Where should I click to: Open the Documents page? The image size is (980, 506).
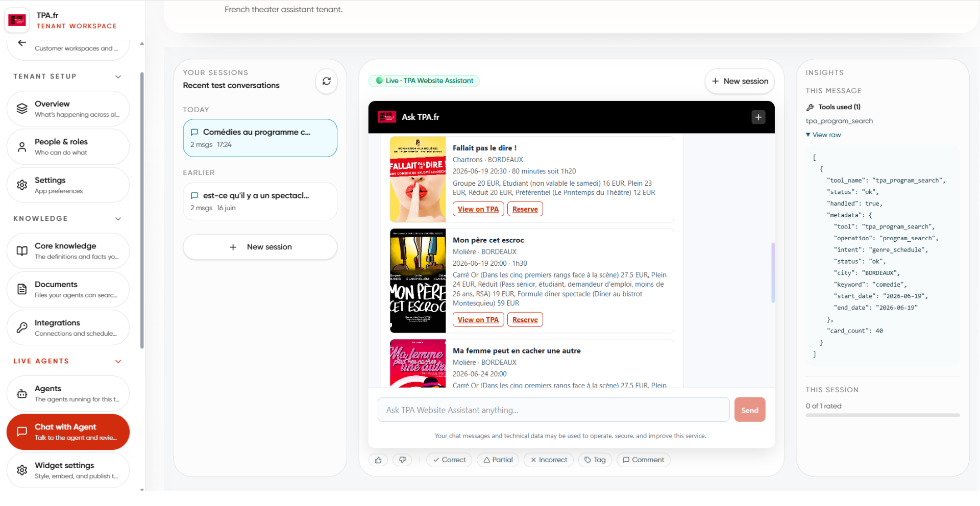coord(68,289)
